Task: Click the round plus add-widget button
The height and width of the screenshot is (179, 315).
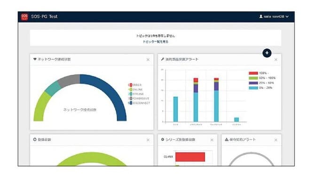Action: click(267, 53)
